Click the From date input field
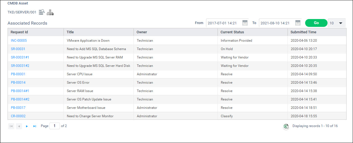This screenshot has height=143, width=353. 223,23
